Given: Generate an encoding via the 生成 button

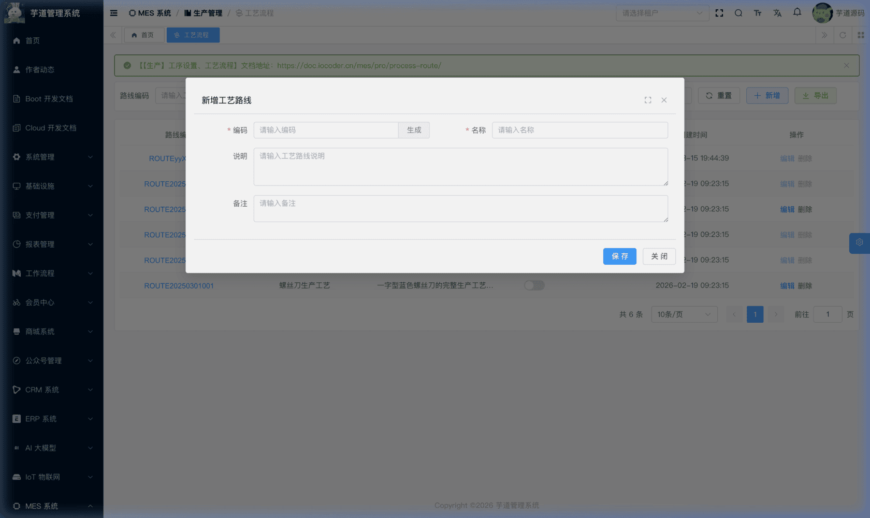Looking at the screenshot, I should point(414,130).
